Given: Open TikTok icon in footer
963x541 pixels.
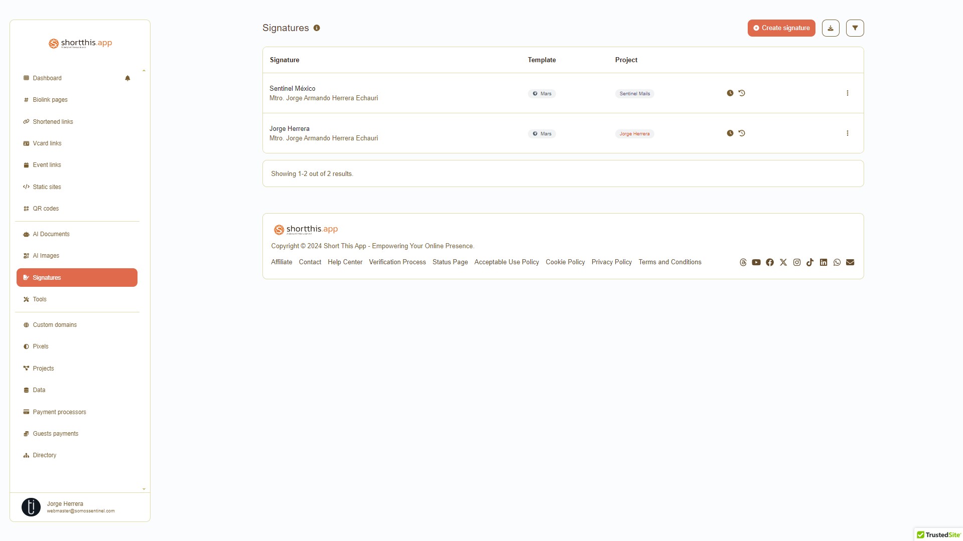Looking at the screenshot, I should click(x=810, y=262).
